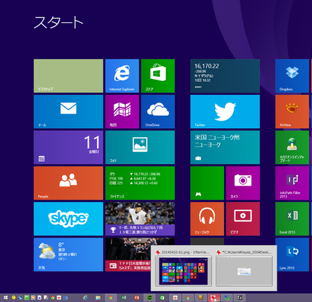Open the Mail (メール) tile
Image resolution: width=312 pixels, height=302 pixels.
(x=69, y=112)
